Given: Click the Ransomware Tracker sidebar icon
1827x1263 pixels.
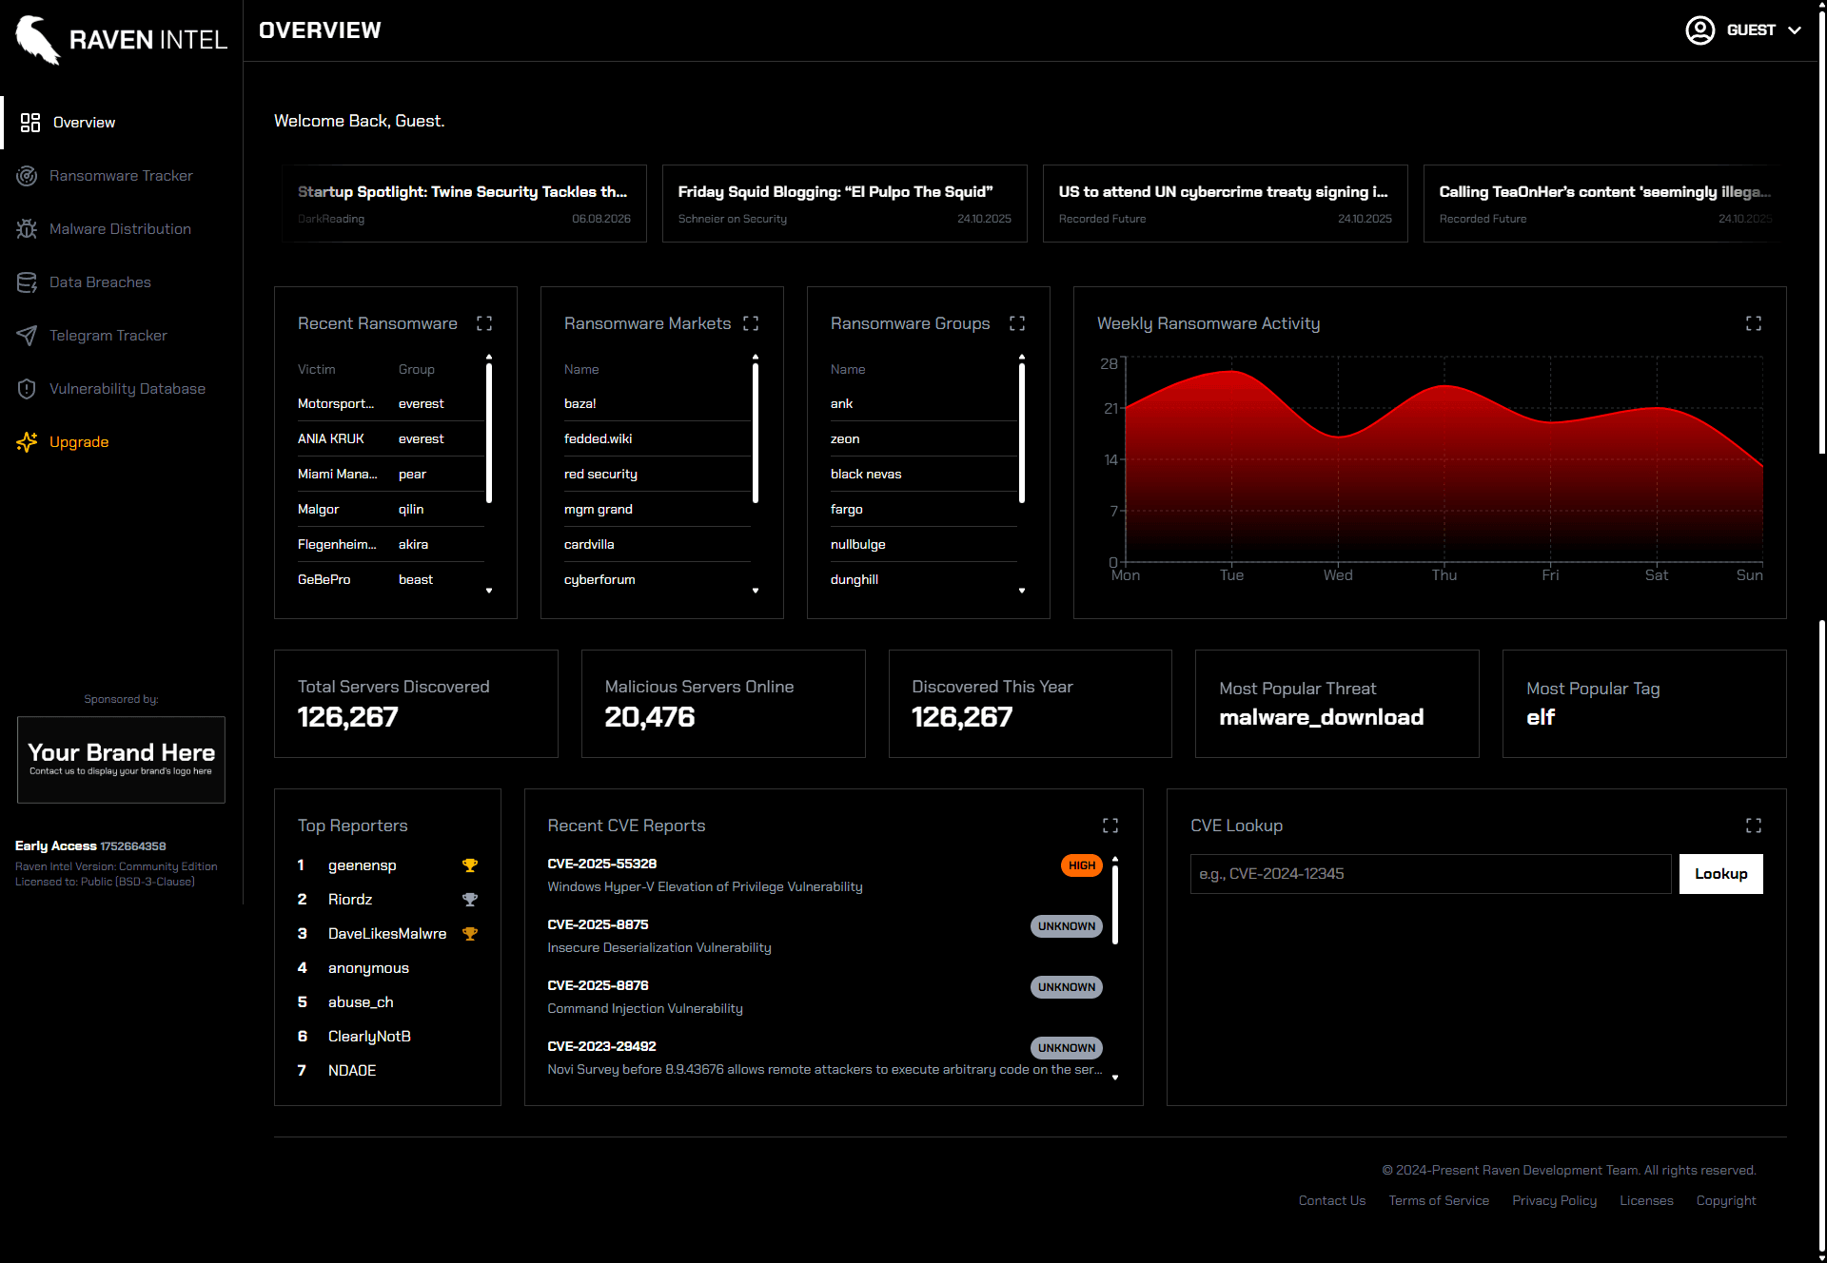Looking at the screenshot, I should pos(27,176).
